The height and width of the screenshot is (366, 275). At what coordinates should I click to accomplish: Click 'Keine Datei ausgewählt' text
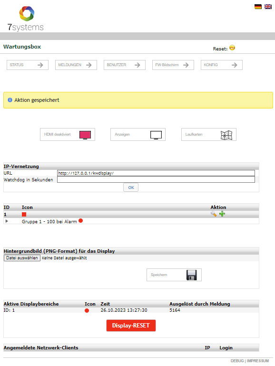point(64,258)
